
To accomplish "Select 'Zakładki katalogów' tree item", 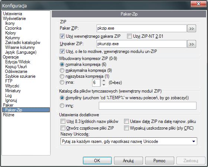I will 23,43.
